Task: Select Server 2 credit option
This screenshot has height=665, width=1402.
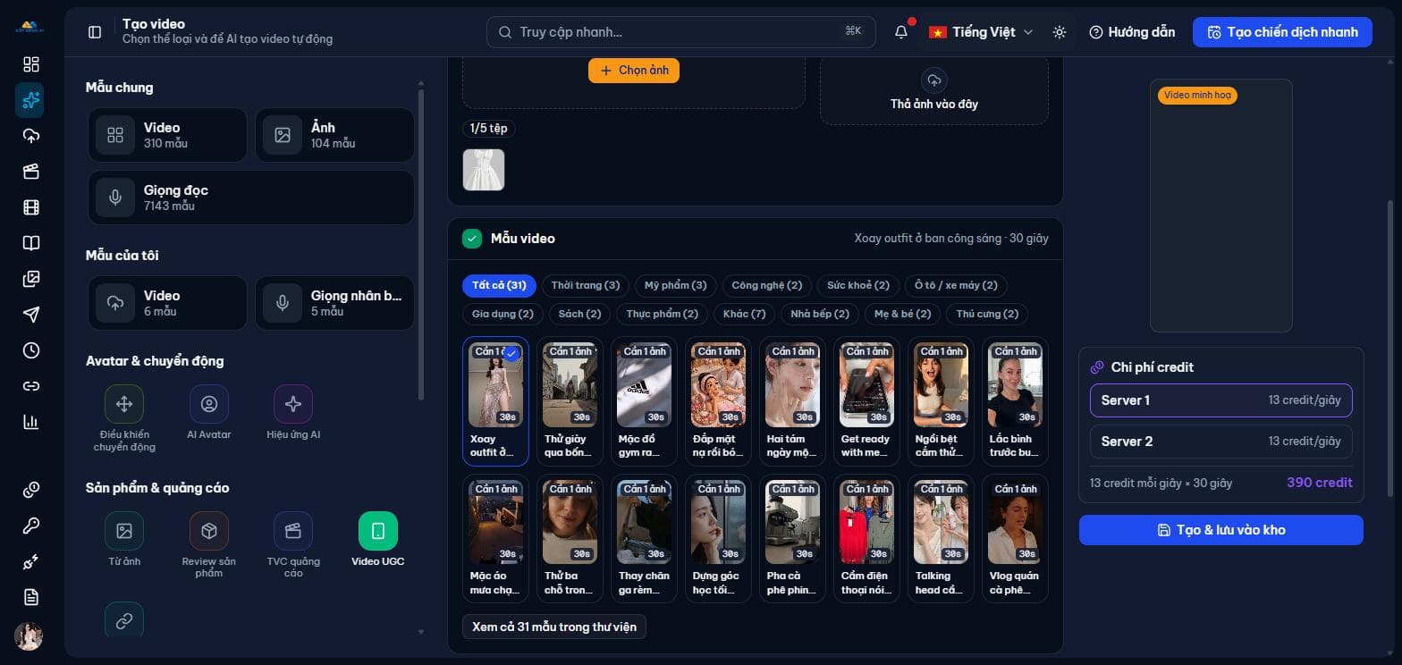Action: [x=1220, y=442]
